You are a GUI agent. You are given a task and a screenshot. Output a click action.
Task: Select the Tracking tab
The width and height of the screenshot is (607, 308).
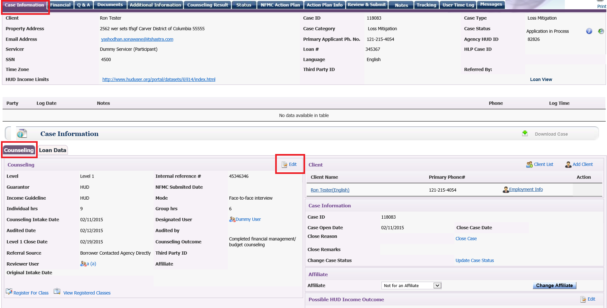click(426, 5)
